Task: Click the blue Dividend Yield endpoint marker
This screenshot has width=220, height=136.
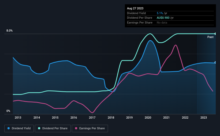Action: pyautogui.click(x=215, y=63)
